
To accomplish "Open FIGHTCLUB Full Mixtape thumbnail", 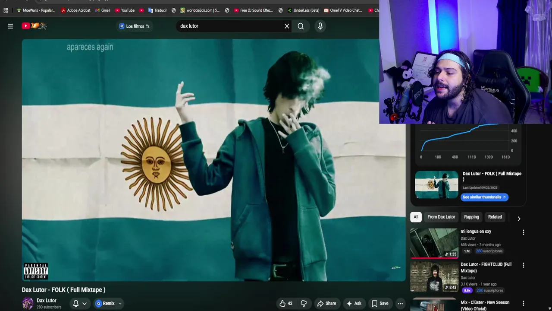I will [434, 276].
